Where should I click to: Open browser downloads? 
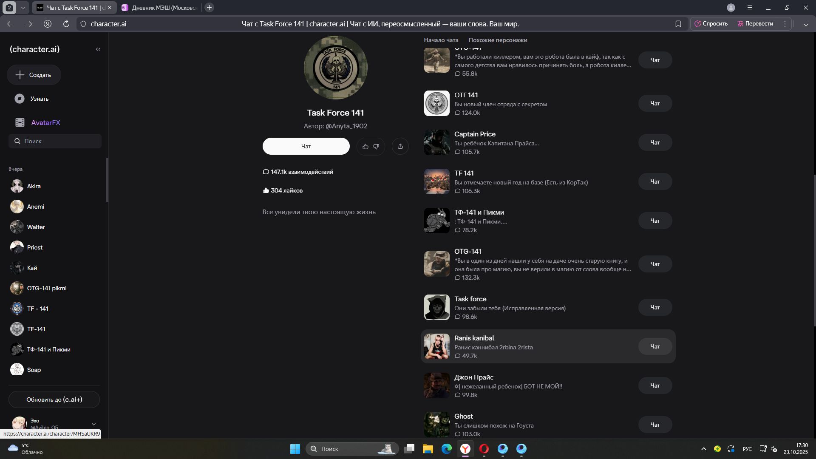[806, 24]
